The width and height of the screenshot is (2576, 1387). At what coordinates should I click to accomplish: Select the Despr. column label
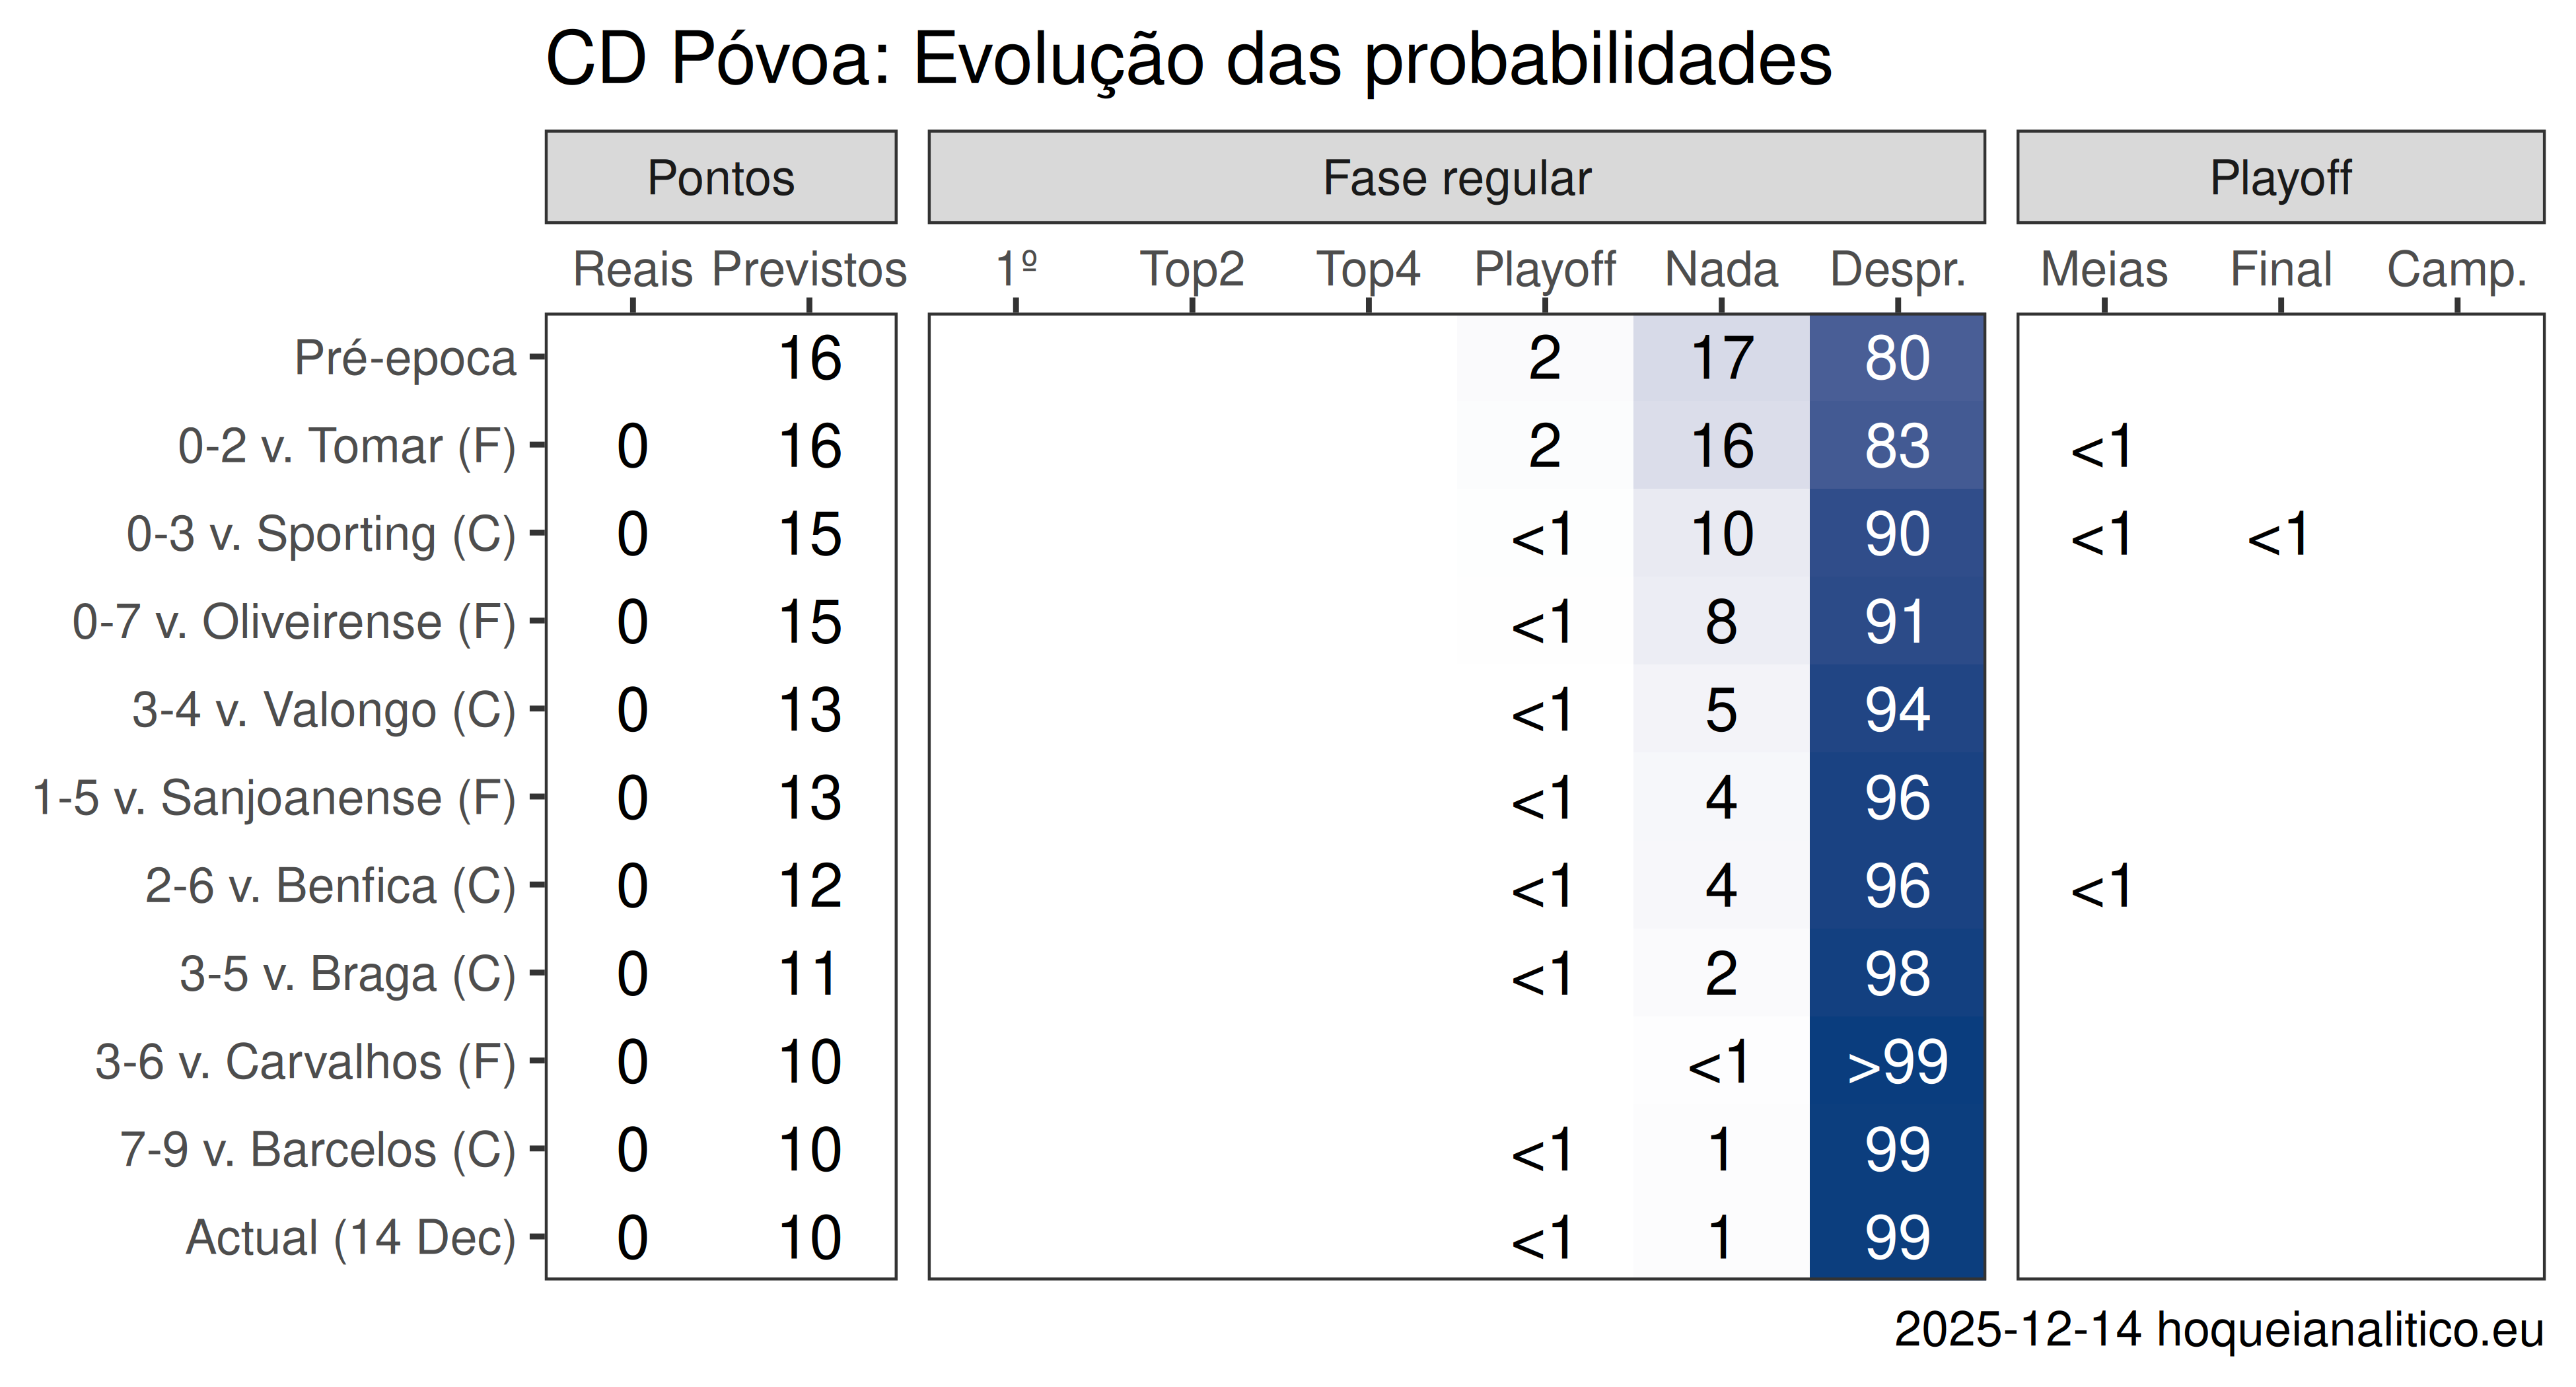click(x=1897, y=269)
